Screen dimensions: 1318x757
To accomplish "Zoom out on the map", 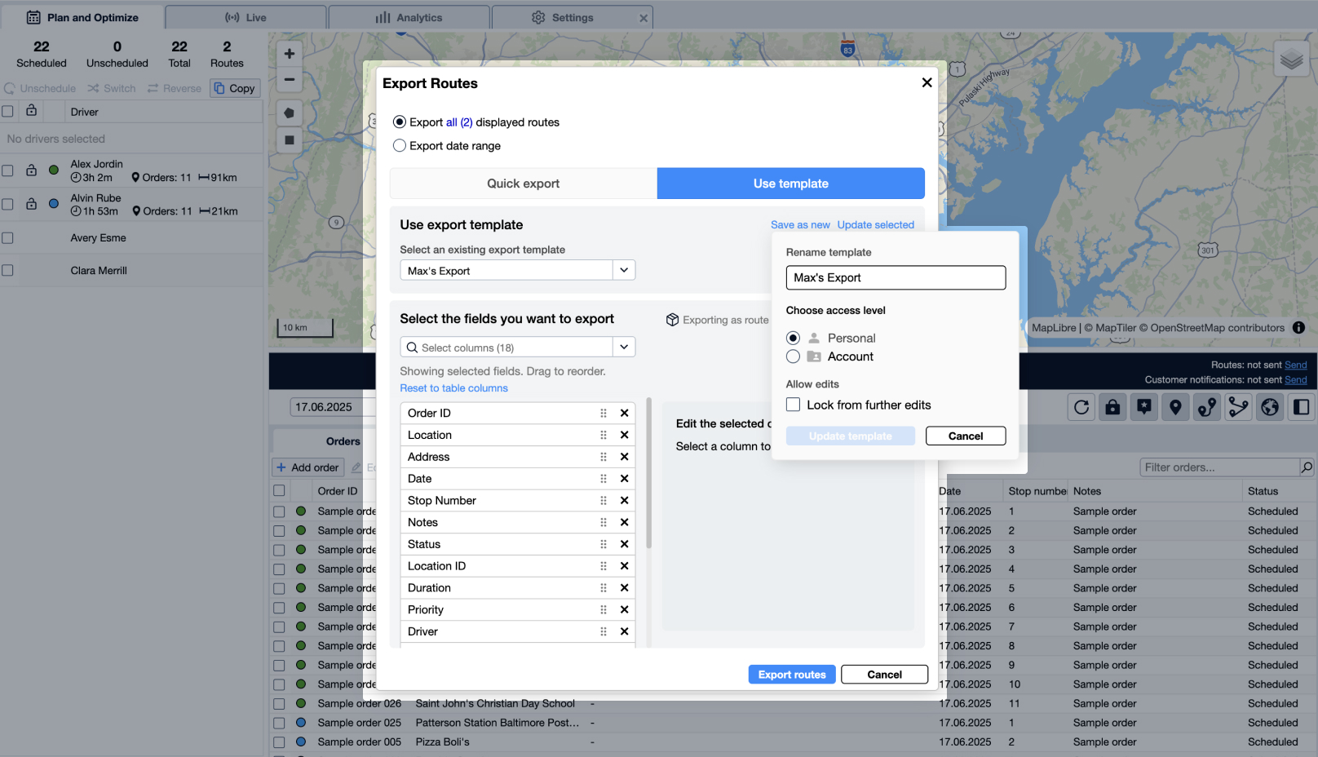I will tap(289, 80).
